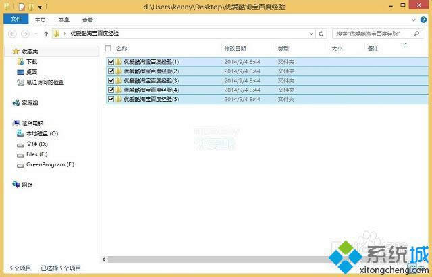Open 桌面 (Desktop) in the sidebar
The width and height of the screenshot is (432, 277).
click(31, 71)
